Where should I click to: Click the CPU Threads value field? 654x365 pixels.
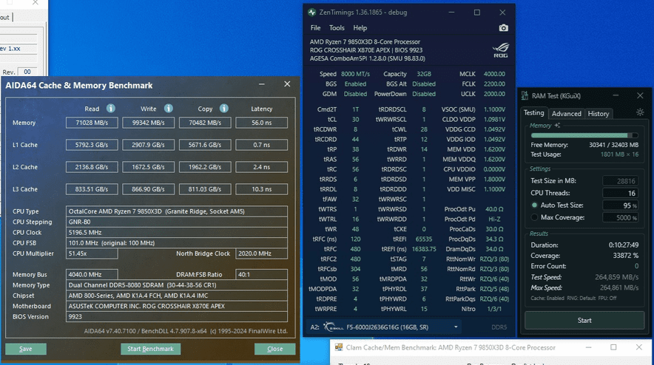620,193
